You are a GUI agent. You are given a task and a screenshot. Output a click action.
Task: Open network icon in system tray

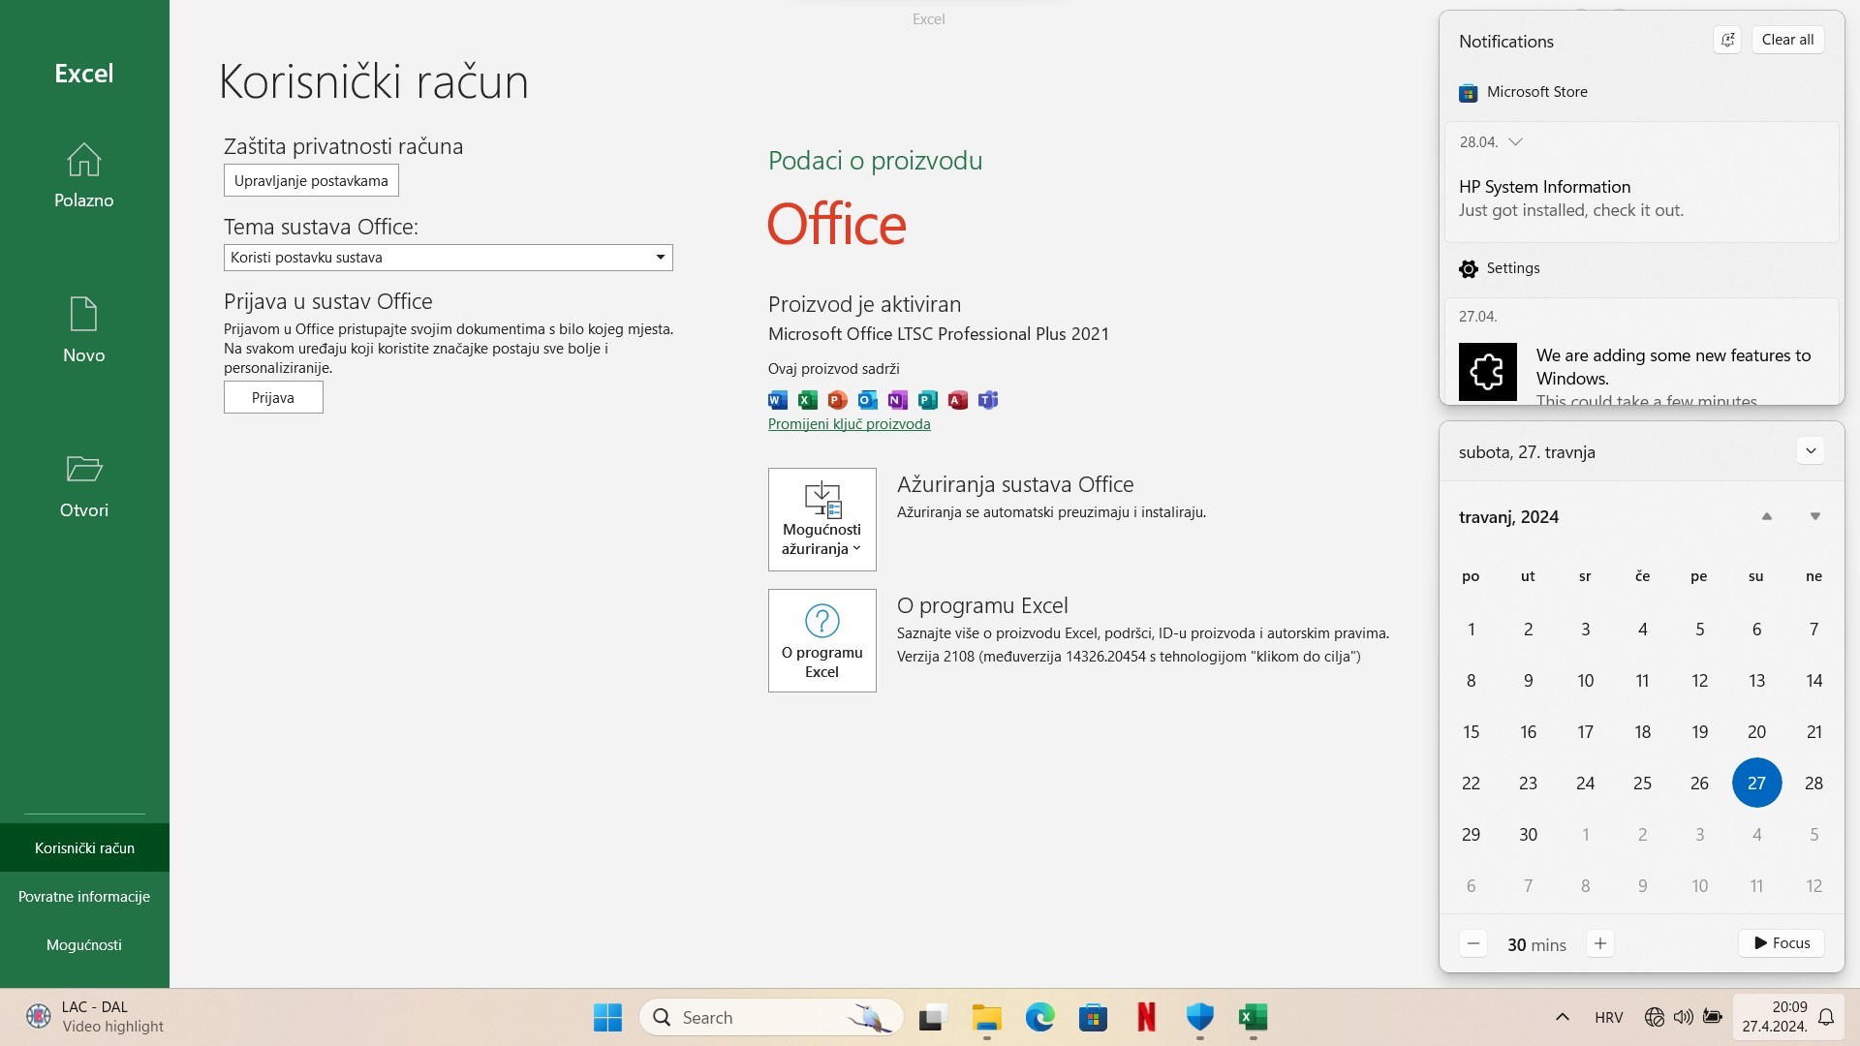[1655, 1017]
